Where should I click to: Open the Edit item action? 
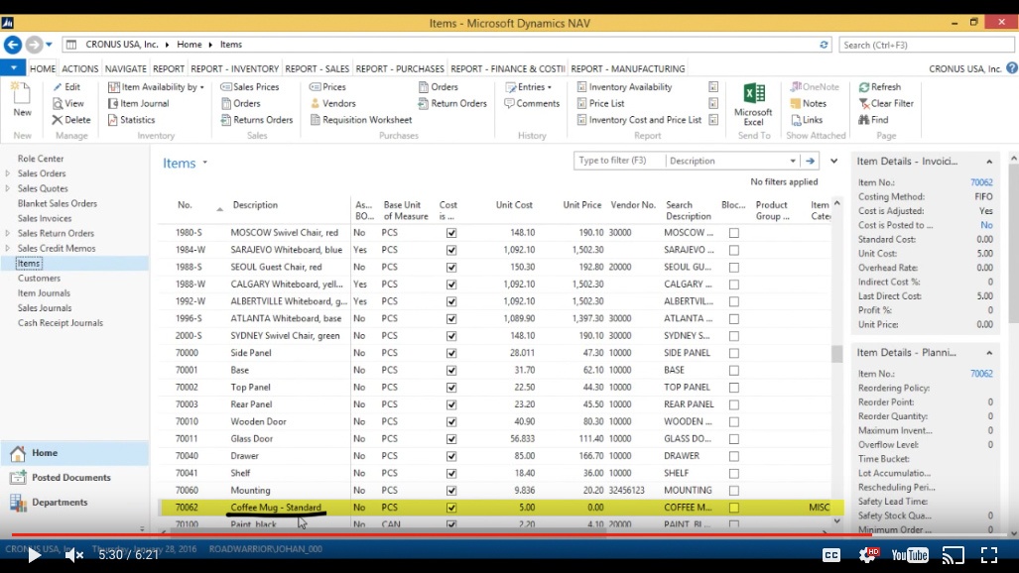(66, 87)
